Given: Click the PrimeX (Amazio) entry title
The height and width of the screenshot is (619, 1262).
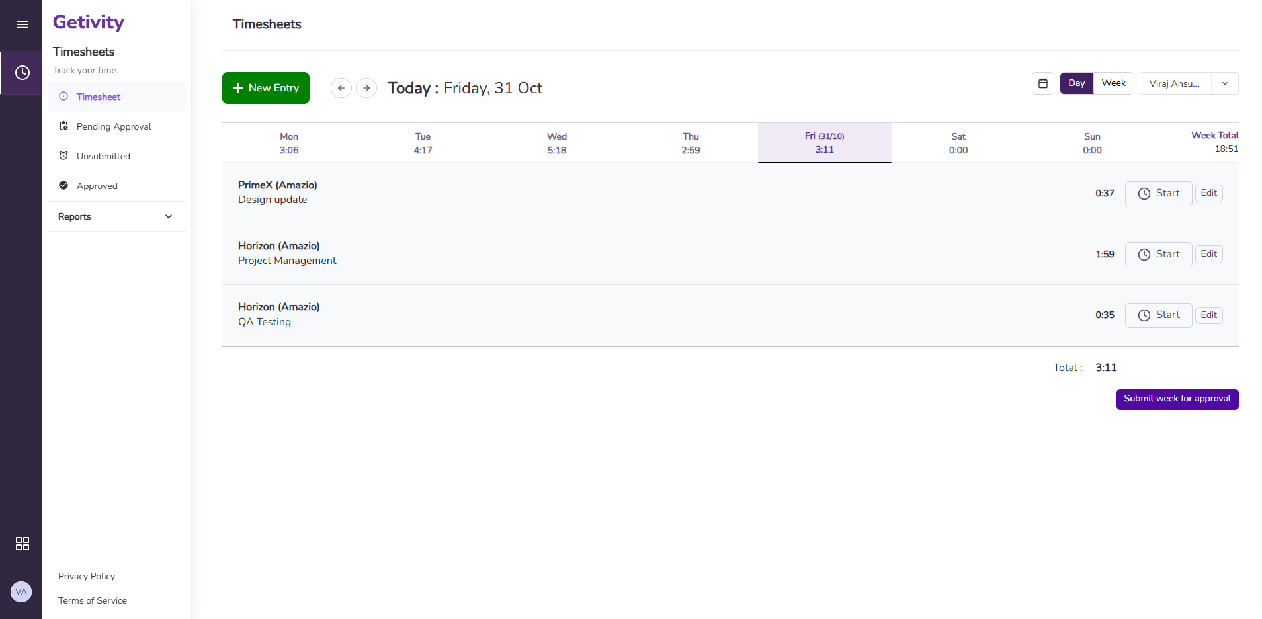Looking at the screenshot, I should (x=278, y=185).
